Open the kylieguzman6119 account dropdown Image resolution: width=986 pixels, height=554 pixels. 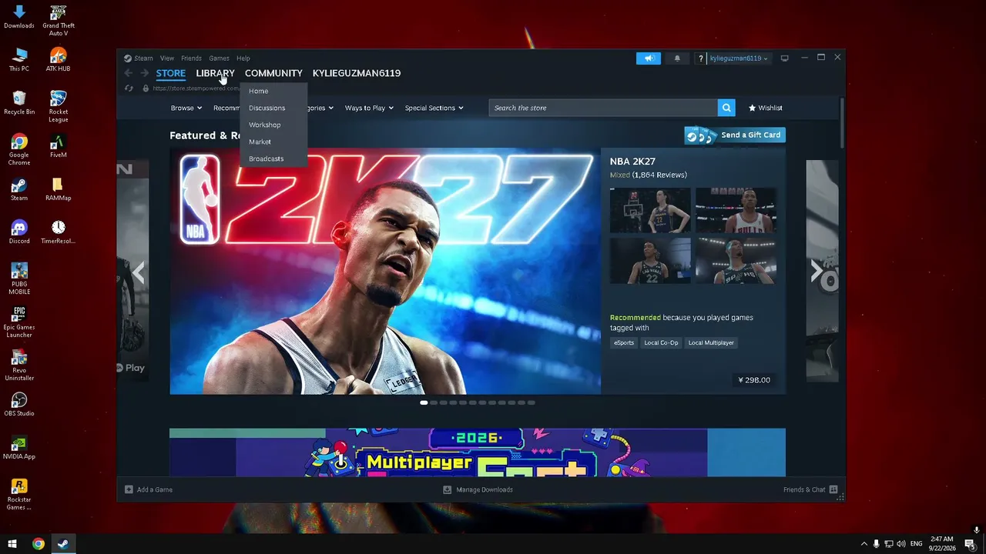coord(739,58)
